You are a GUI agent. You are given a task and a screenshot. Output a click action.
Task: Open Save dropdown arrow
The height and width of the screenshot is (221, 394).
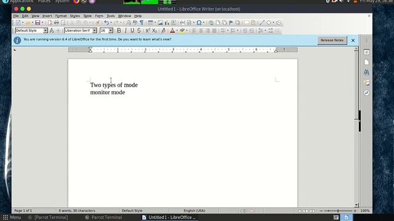tap(42, 23)
